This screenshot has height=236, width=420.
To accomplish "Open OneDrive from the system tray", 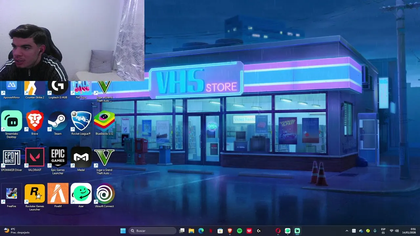I will click(x=361, y=231).
